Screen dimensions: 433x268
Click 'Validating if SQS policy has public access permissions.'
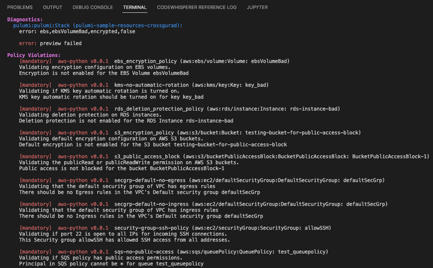tap(101, 258)
